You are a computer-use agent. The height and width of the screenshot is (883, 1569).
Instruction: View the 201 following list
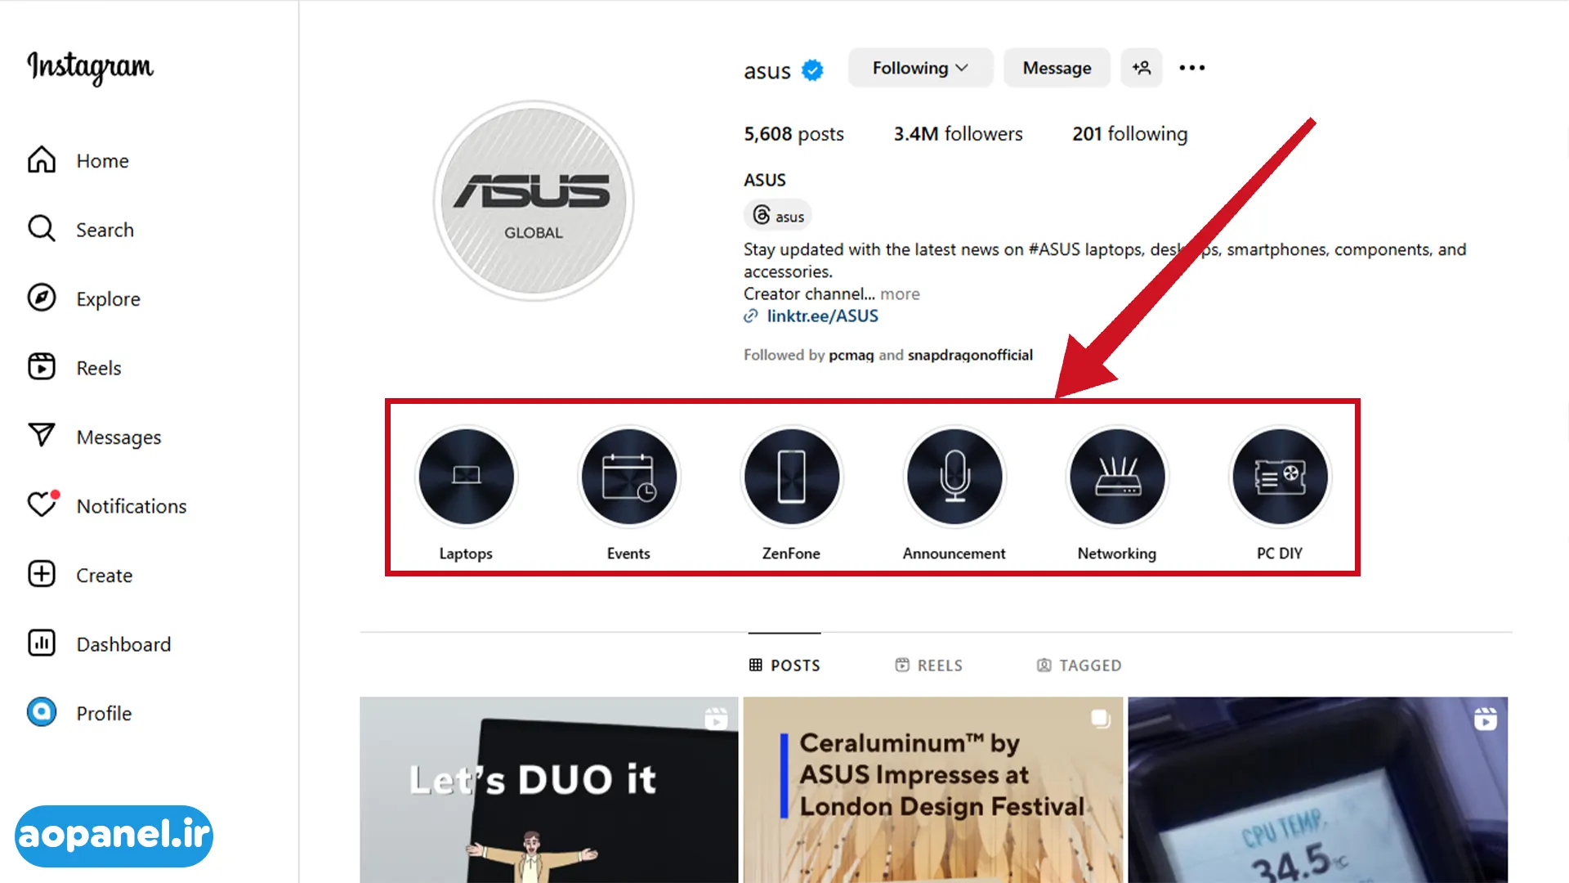(1129, 134)
